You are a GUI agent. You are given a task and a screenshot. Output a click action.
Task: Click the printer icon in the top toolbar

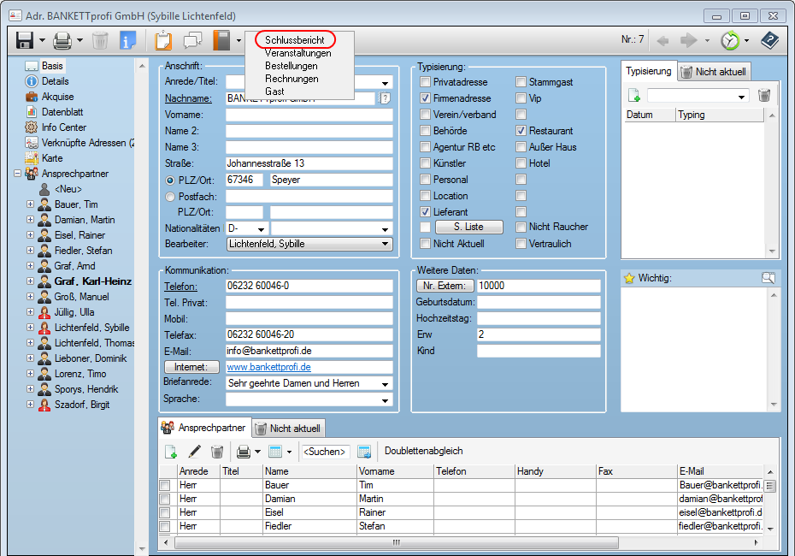[62, 40]
